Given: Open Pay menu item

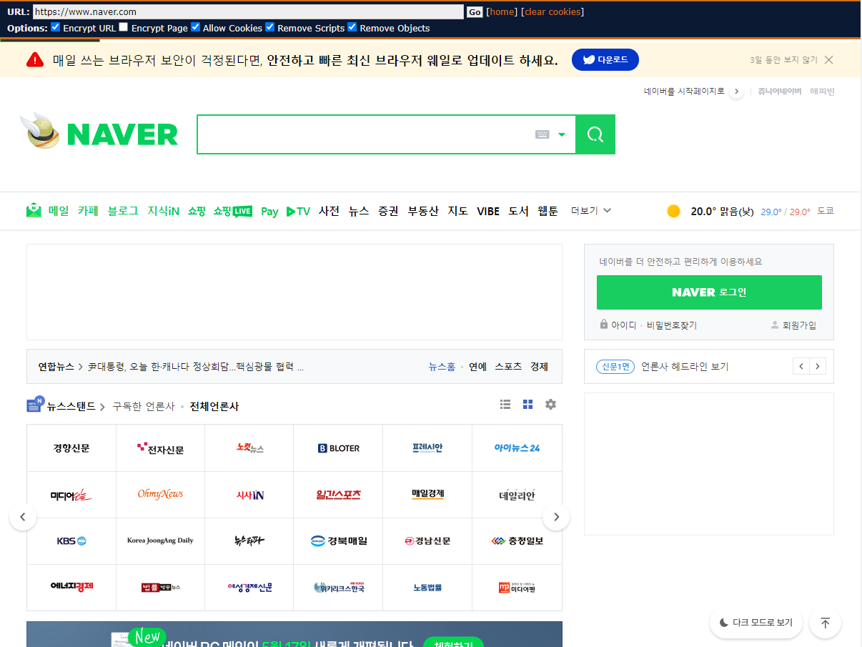Looking at the screenshot, I should click(269, 212).
